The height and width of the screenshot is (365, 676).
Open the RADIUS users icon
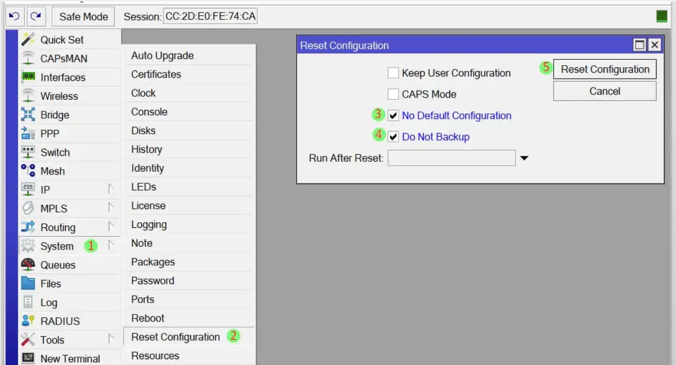point(28,321)
